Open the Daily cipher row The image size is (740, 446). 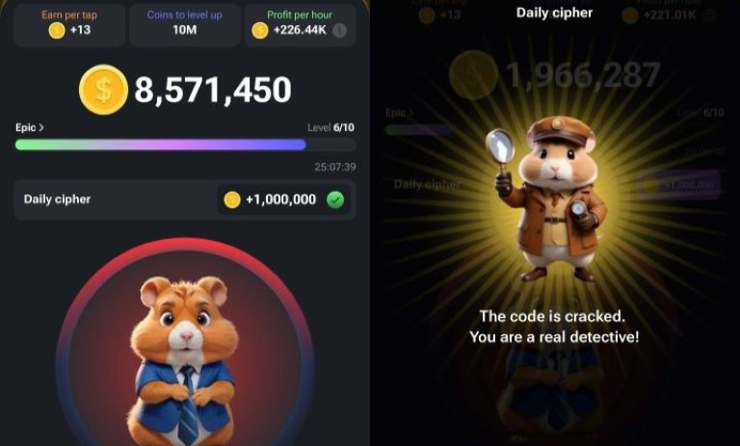185,199
